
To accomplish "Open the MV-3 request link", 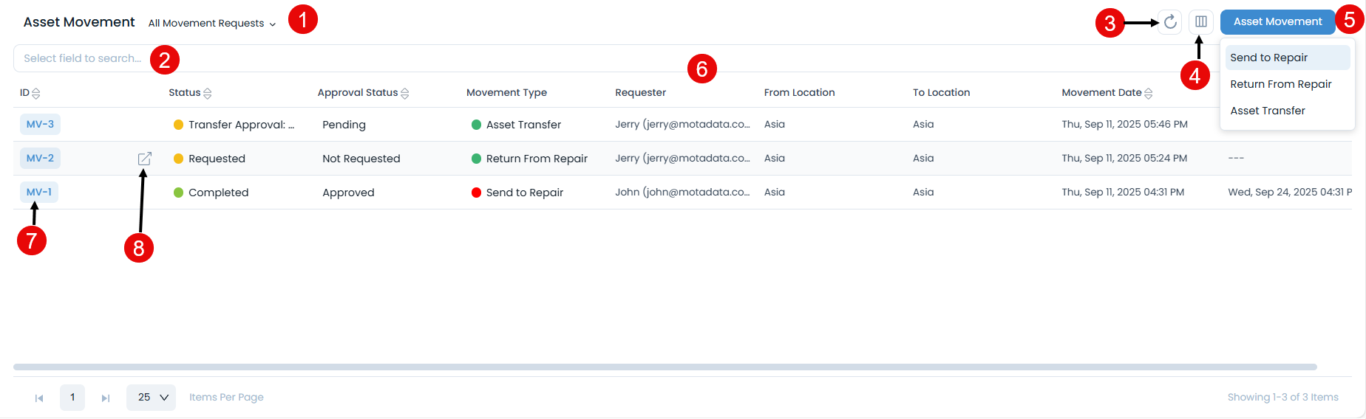I will 40,125.
